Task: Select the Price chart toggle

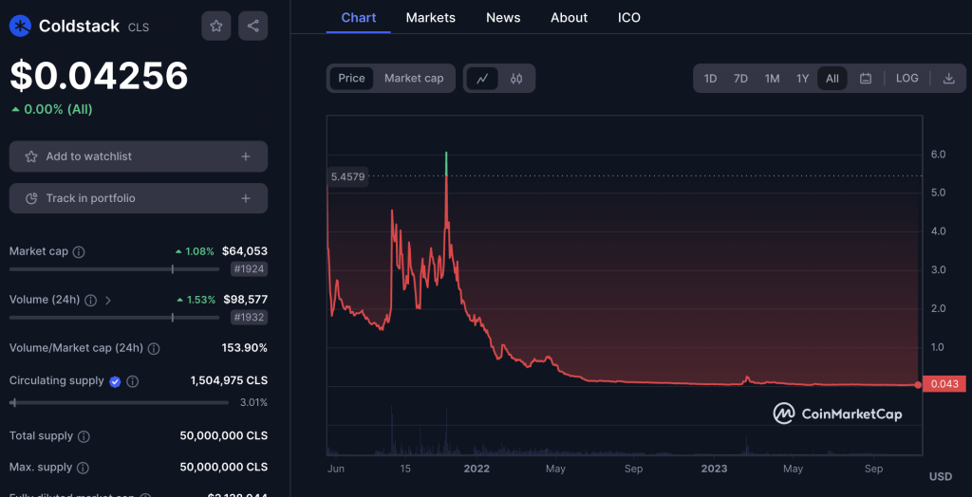Action: (351, 79)
